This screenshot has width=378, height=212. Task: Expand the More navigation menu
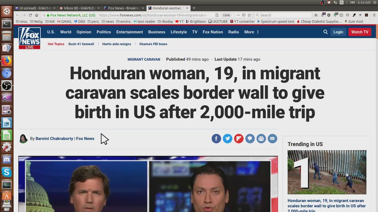tap(251, 32)
